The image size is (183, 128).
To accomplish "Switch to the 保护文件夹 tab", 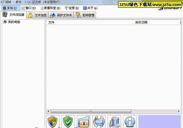I will [x=61, y=15].
